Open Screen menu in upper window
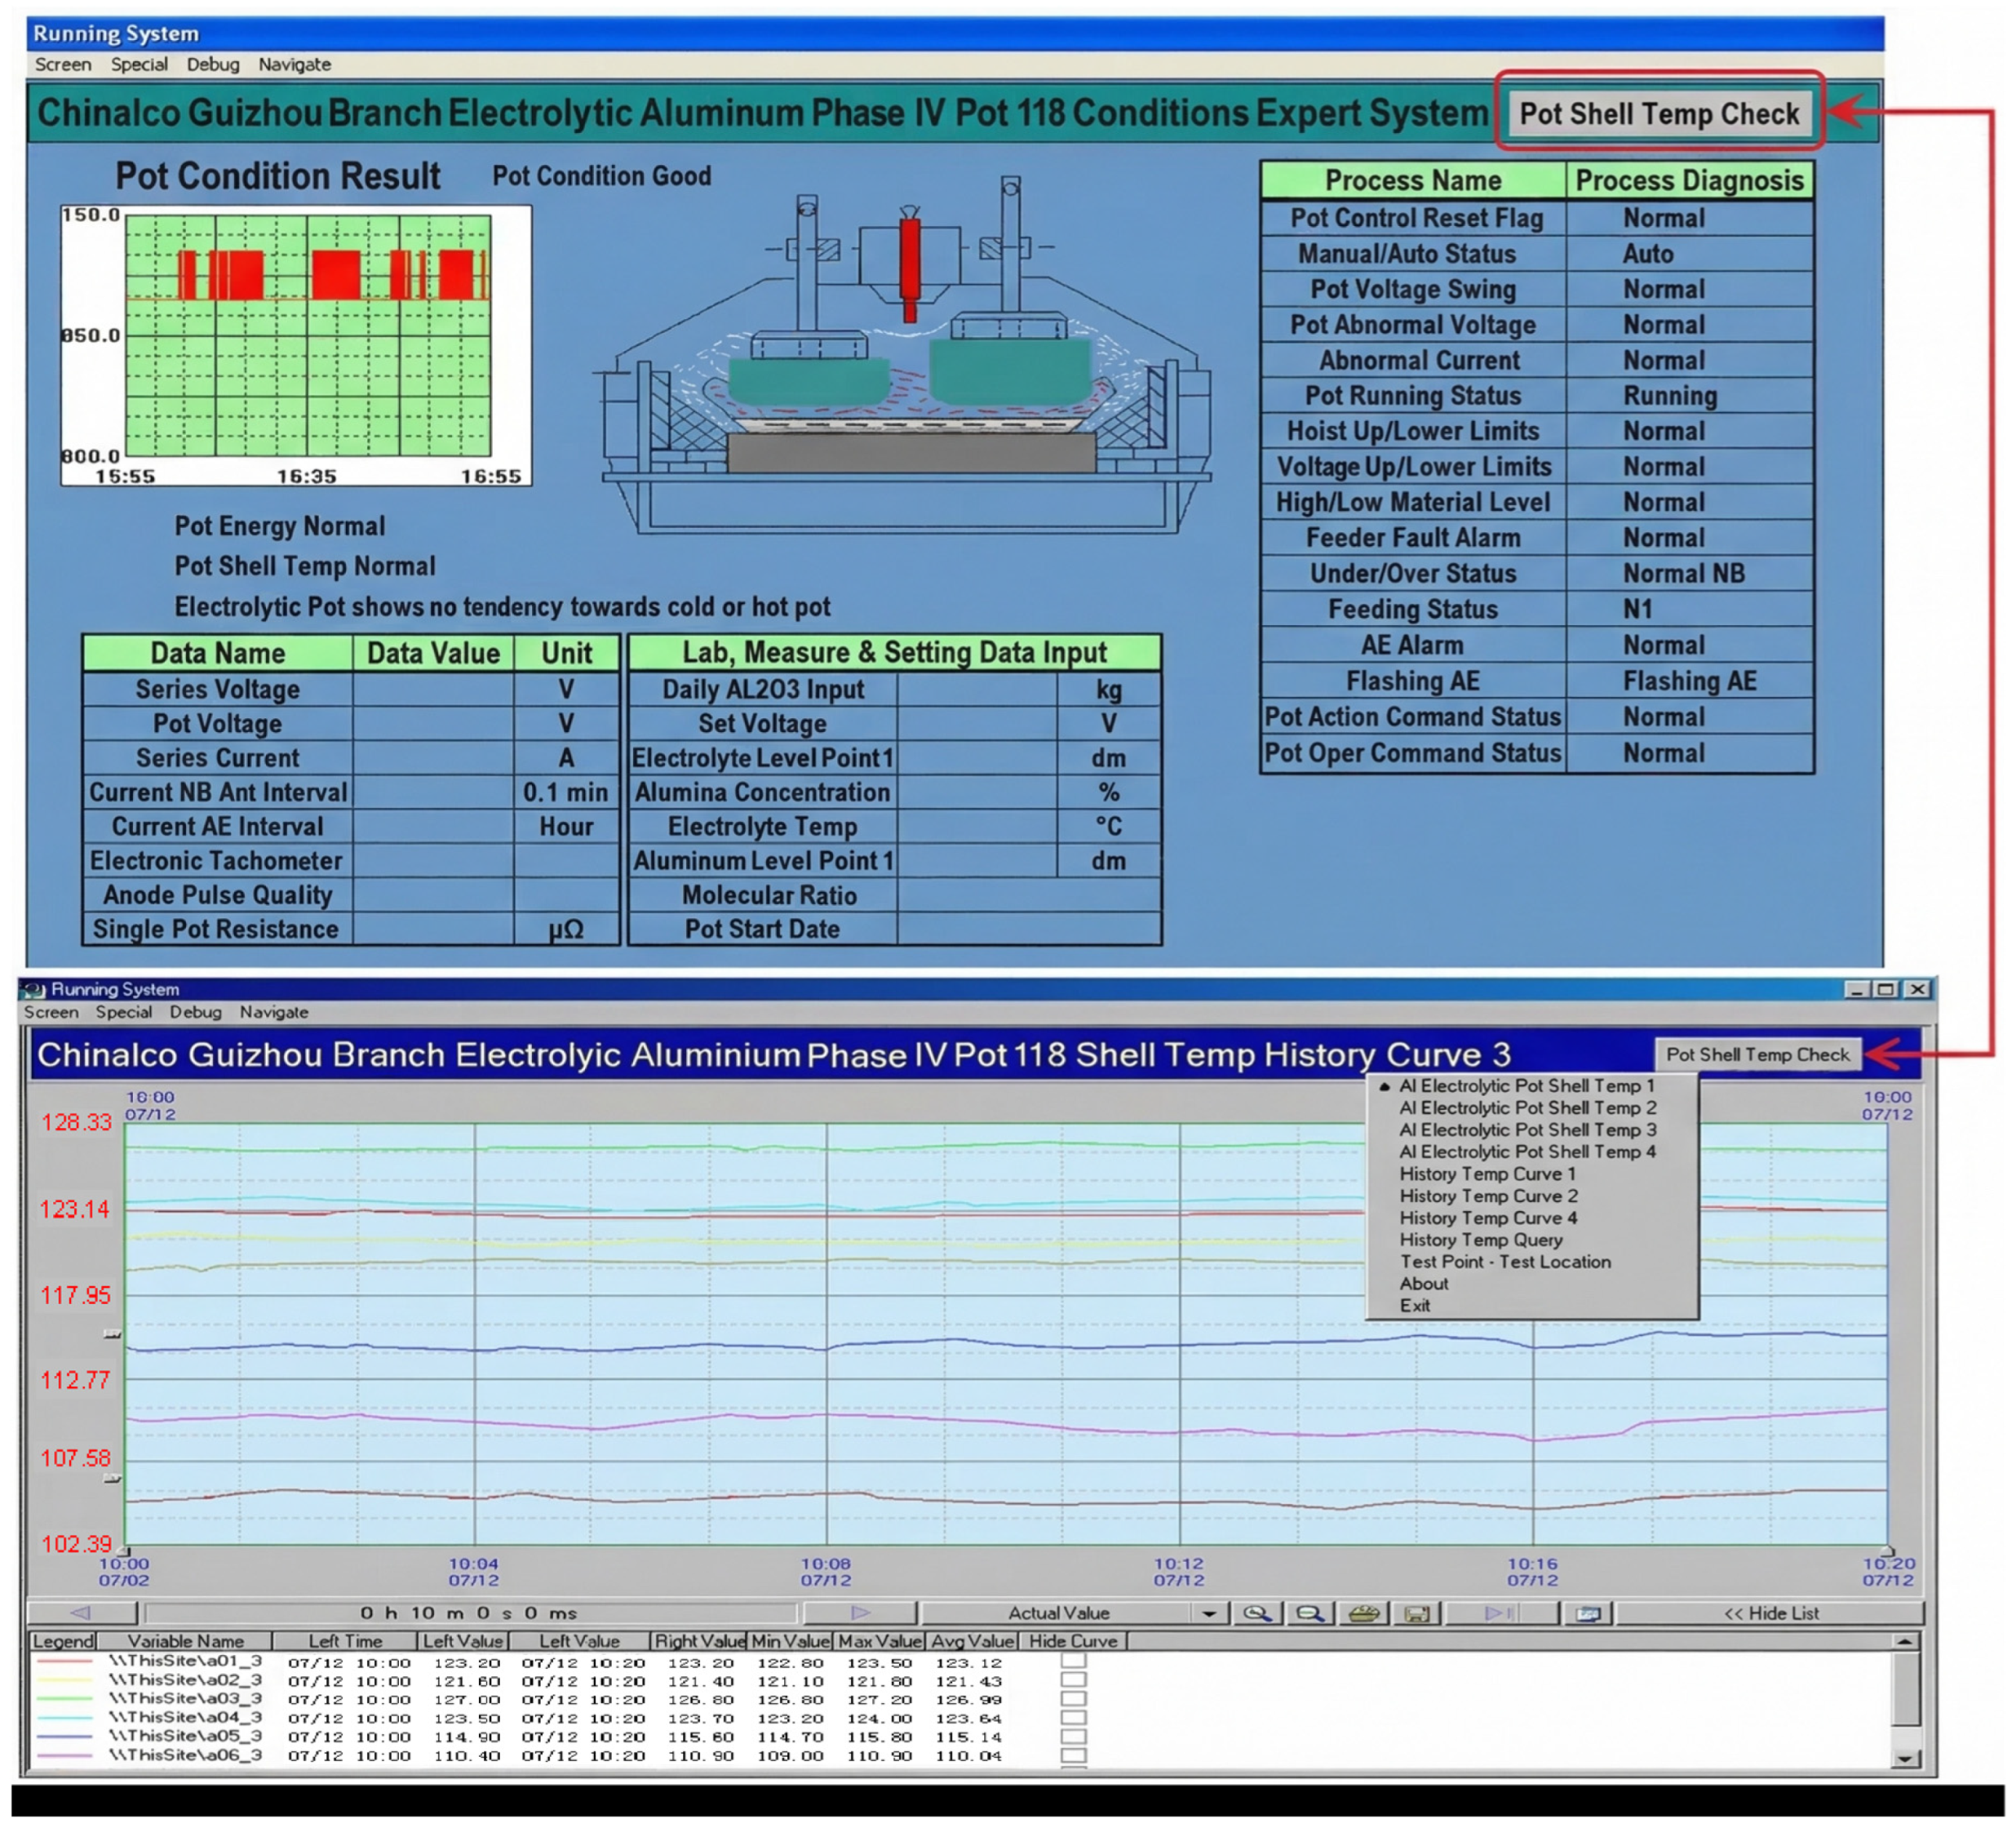 [63, 64]
